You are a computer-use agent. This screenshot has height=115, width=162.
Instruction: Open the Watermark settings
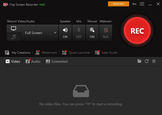(x=46, y=52)
